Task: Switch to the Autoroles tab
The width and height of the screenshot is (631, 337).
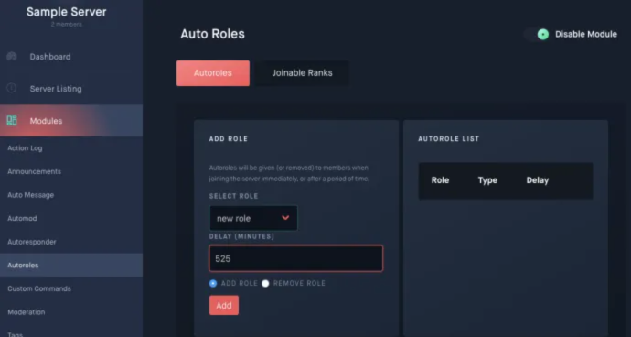Action: [x=213, y=73]
